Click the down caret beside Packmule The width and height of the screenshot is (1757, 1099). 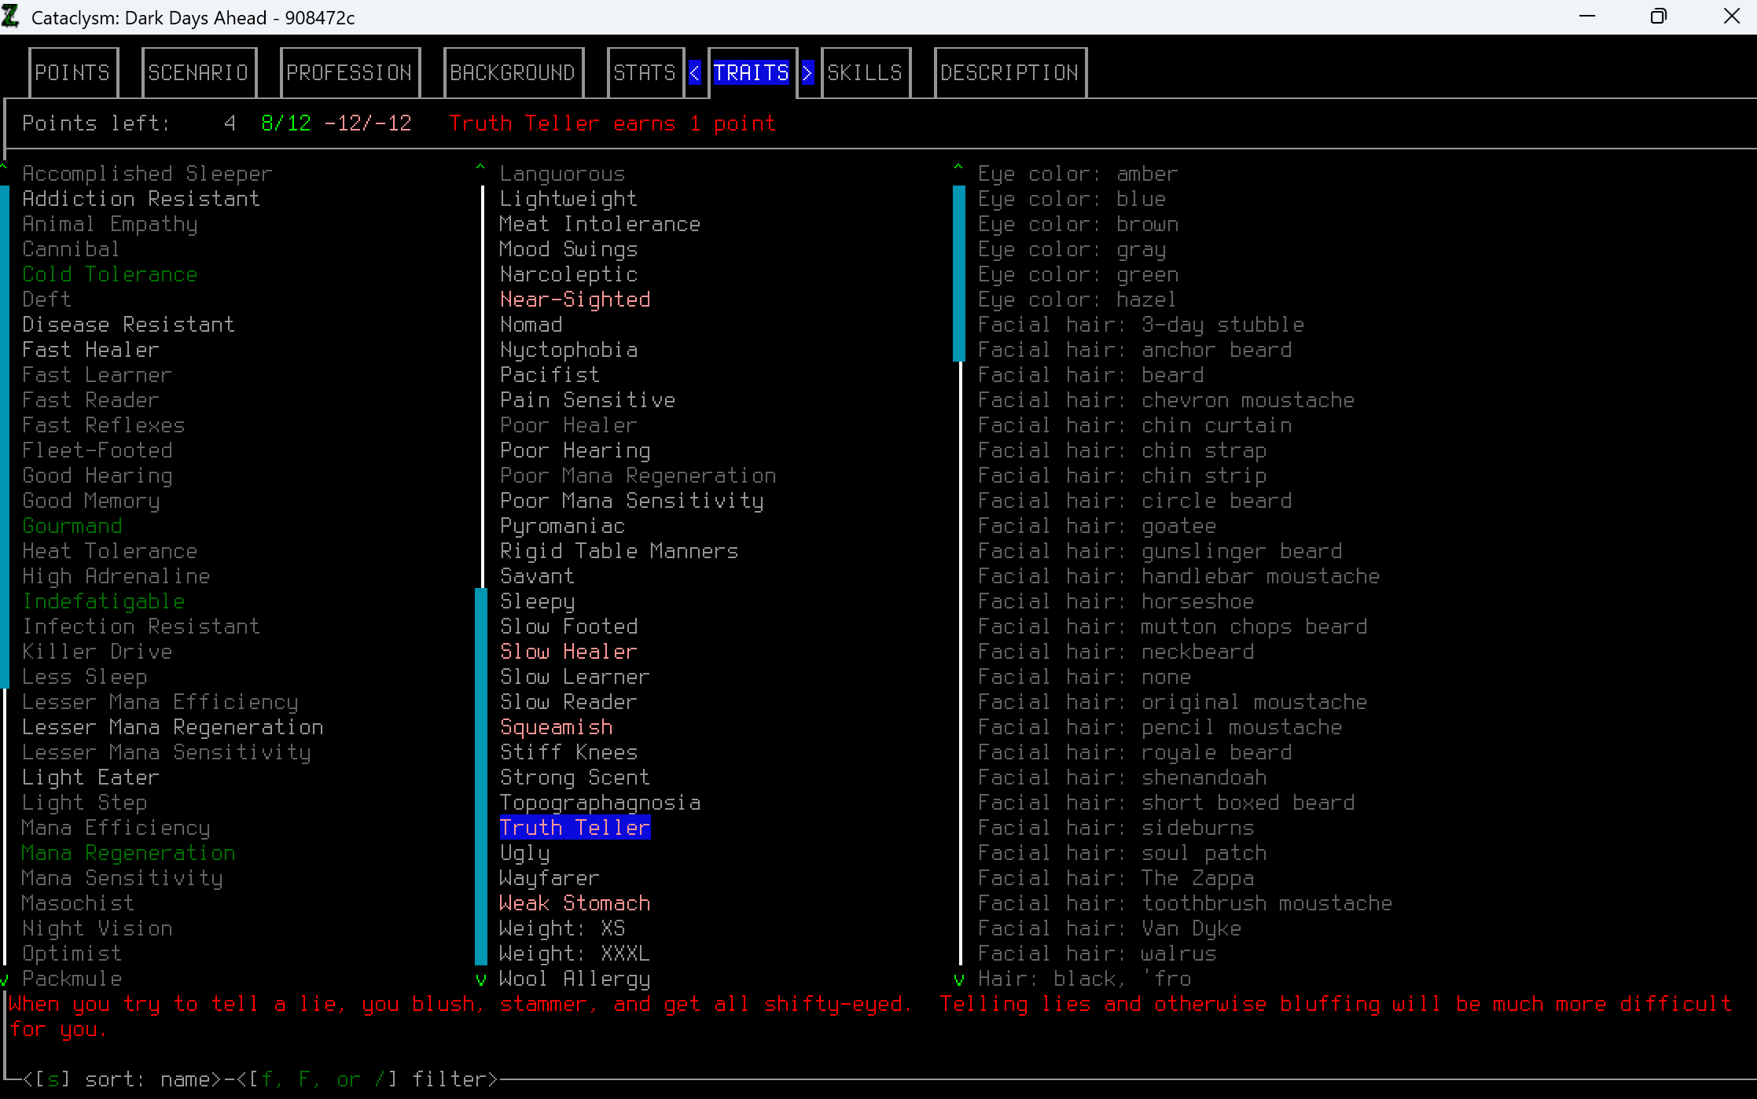point(5,980)
